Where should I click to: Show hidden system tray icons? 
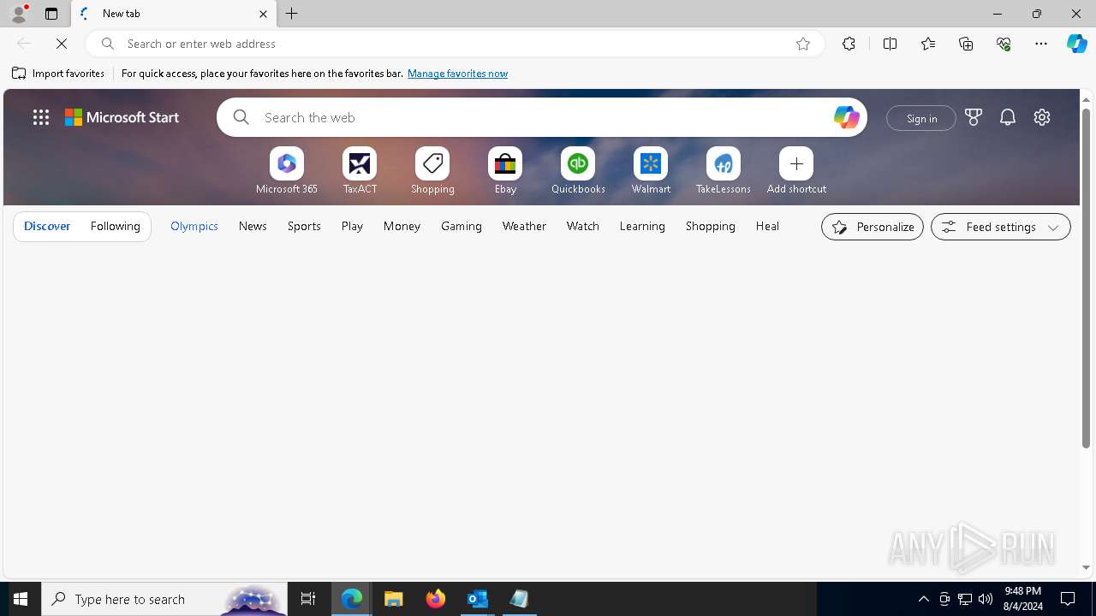(923, 599)
